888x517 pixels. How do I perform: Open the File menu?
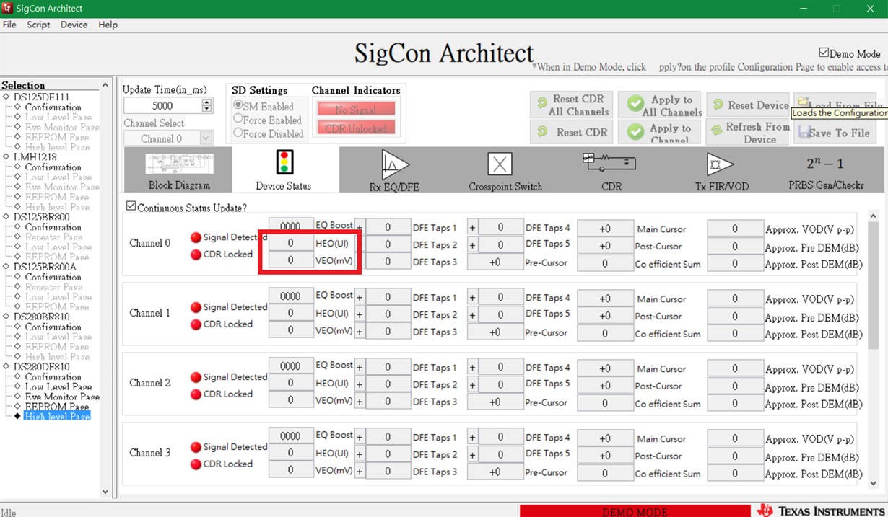(9, 25)
